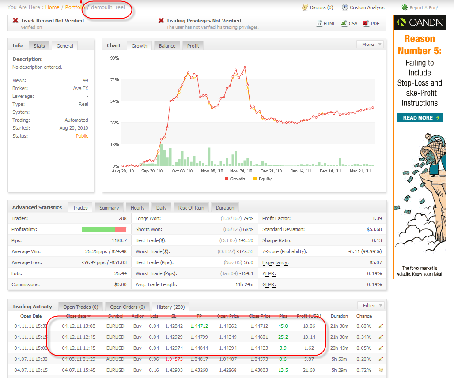Screen dimensions: 454x378
Task: Export the report via HTML icon
Action: (x=319, y=24)
